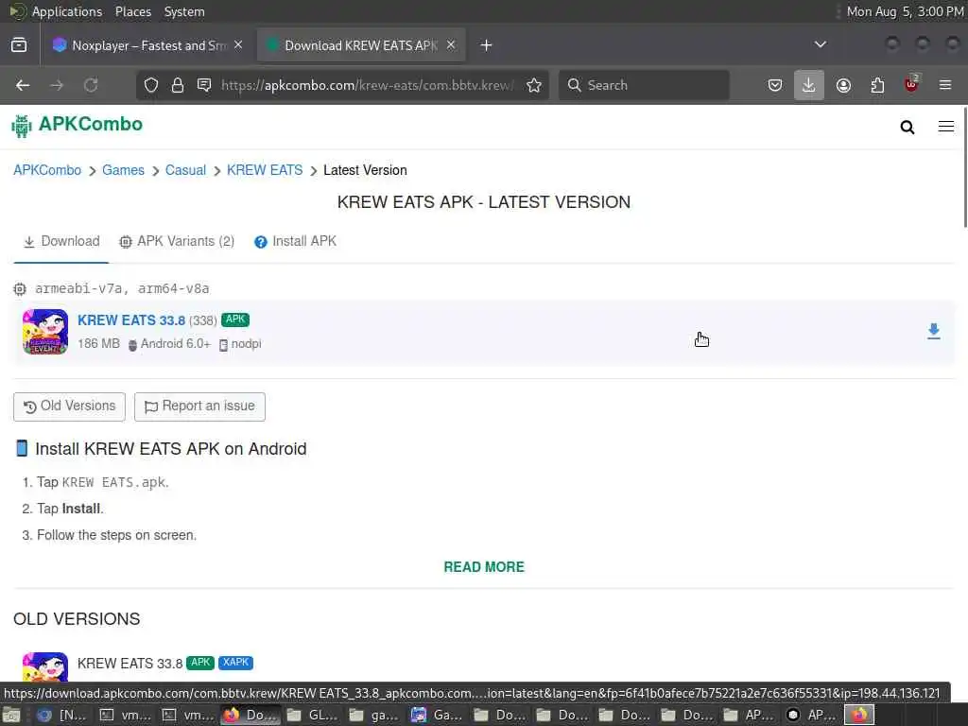Open a new browser tab
The width and height of the screenshot is (968, 726).
[x=487, y=45]
